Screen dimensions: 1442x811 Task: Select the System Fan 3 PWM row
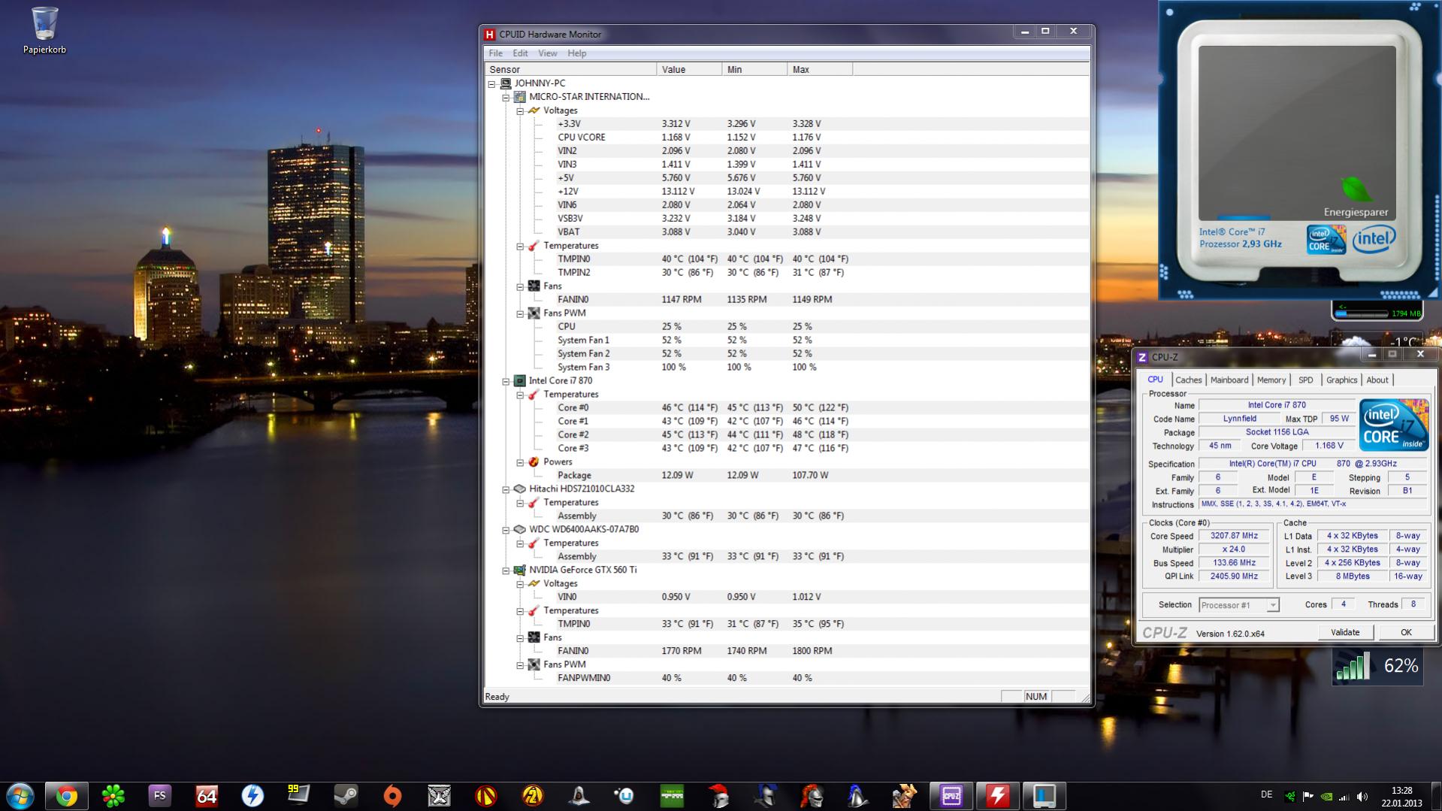pyautogui.click(x=787, y=368)
